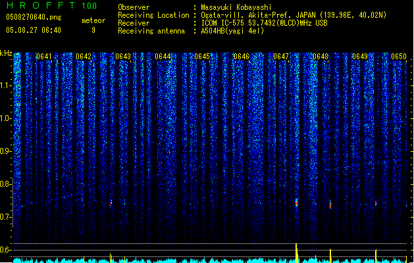Viewport: 414px width, 263px height.
Task: Click observer name Masayuki Kobayashi
Action: [x=236, y=7]
